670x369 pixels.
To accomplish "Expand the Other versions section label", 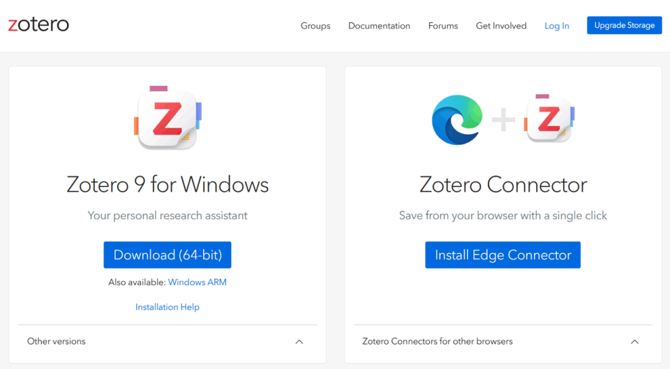I will [x=57, y=341].
